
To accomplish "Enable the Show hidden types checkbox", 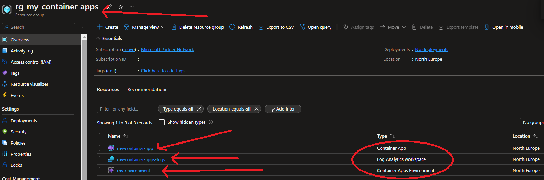I will (x=162, y=122).
